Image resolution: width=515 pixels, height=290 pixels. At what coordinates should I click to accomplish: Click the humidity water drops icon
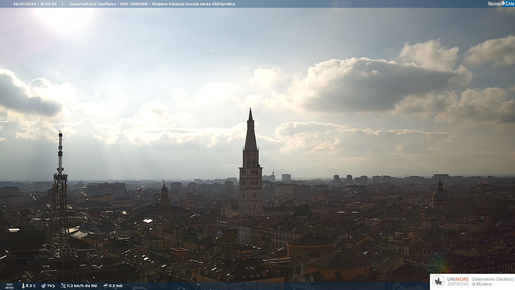[43, 286]
